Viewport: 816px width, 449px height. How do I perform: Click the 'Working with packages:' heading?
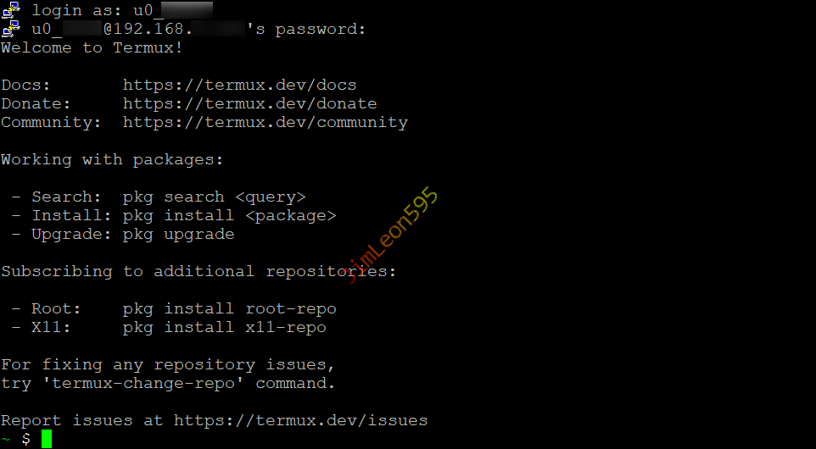(x=112, y=159)
